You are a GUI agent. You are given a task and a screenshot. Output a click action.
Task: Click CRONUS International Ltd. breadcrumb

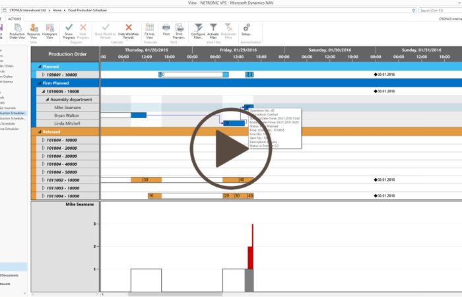28,11
